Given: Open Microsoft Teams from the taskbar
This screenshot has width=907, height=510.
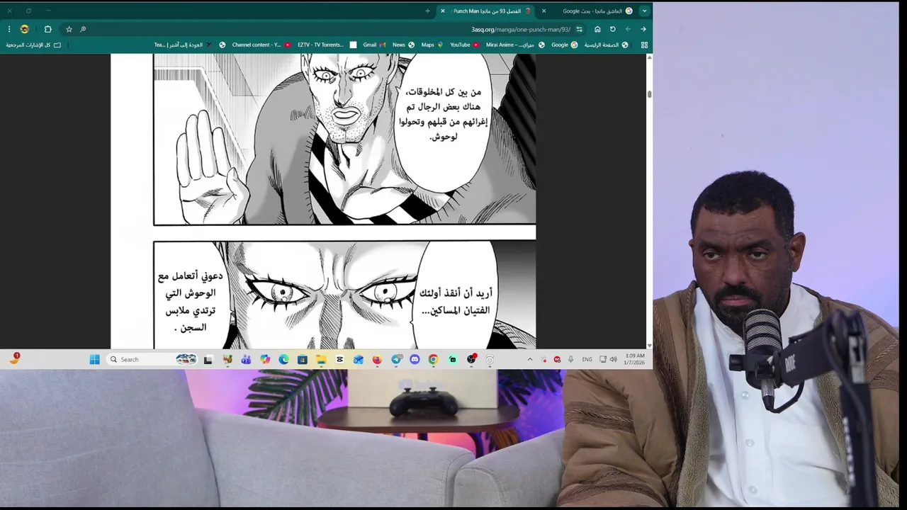Looking at the screenshot, I should tap(245, 359).
